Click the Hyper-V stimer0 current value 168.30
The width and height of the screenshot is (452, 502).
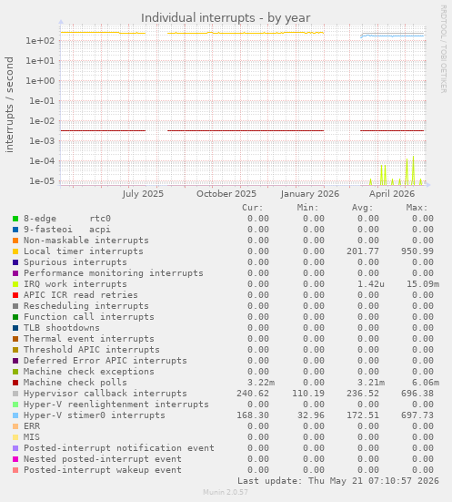point(253,415)
